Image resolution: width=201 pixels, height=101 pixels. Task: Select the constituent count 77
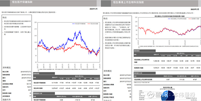tap(30, 96)
